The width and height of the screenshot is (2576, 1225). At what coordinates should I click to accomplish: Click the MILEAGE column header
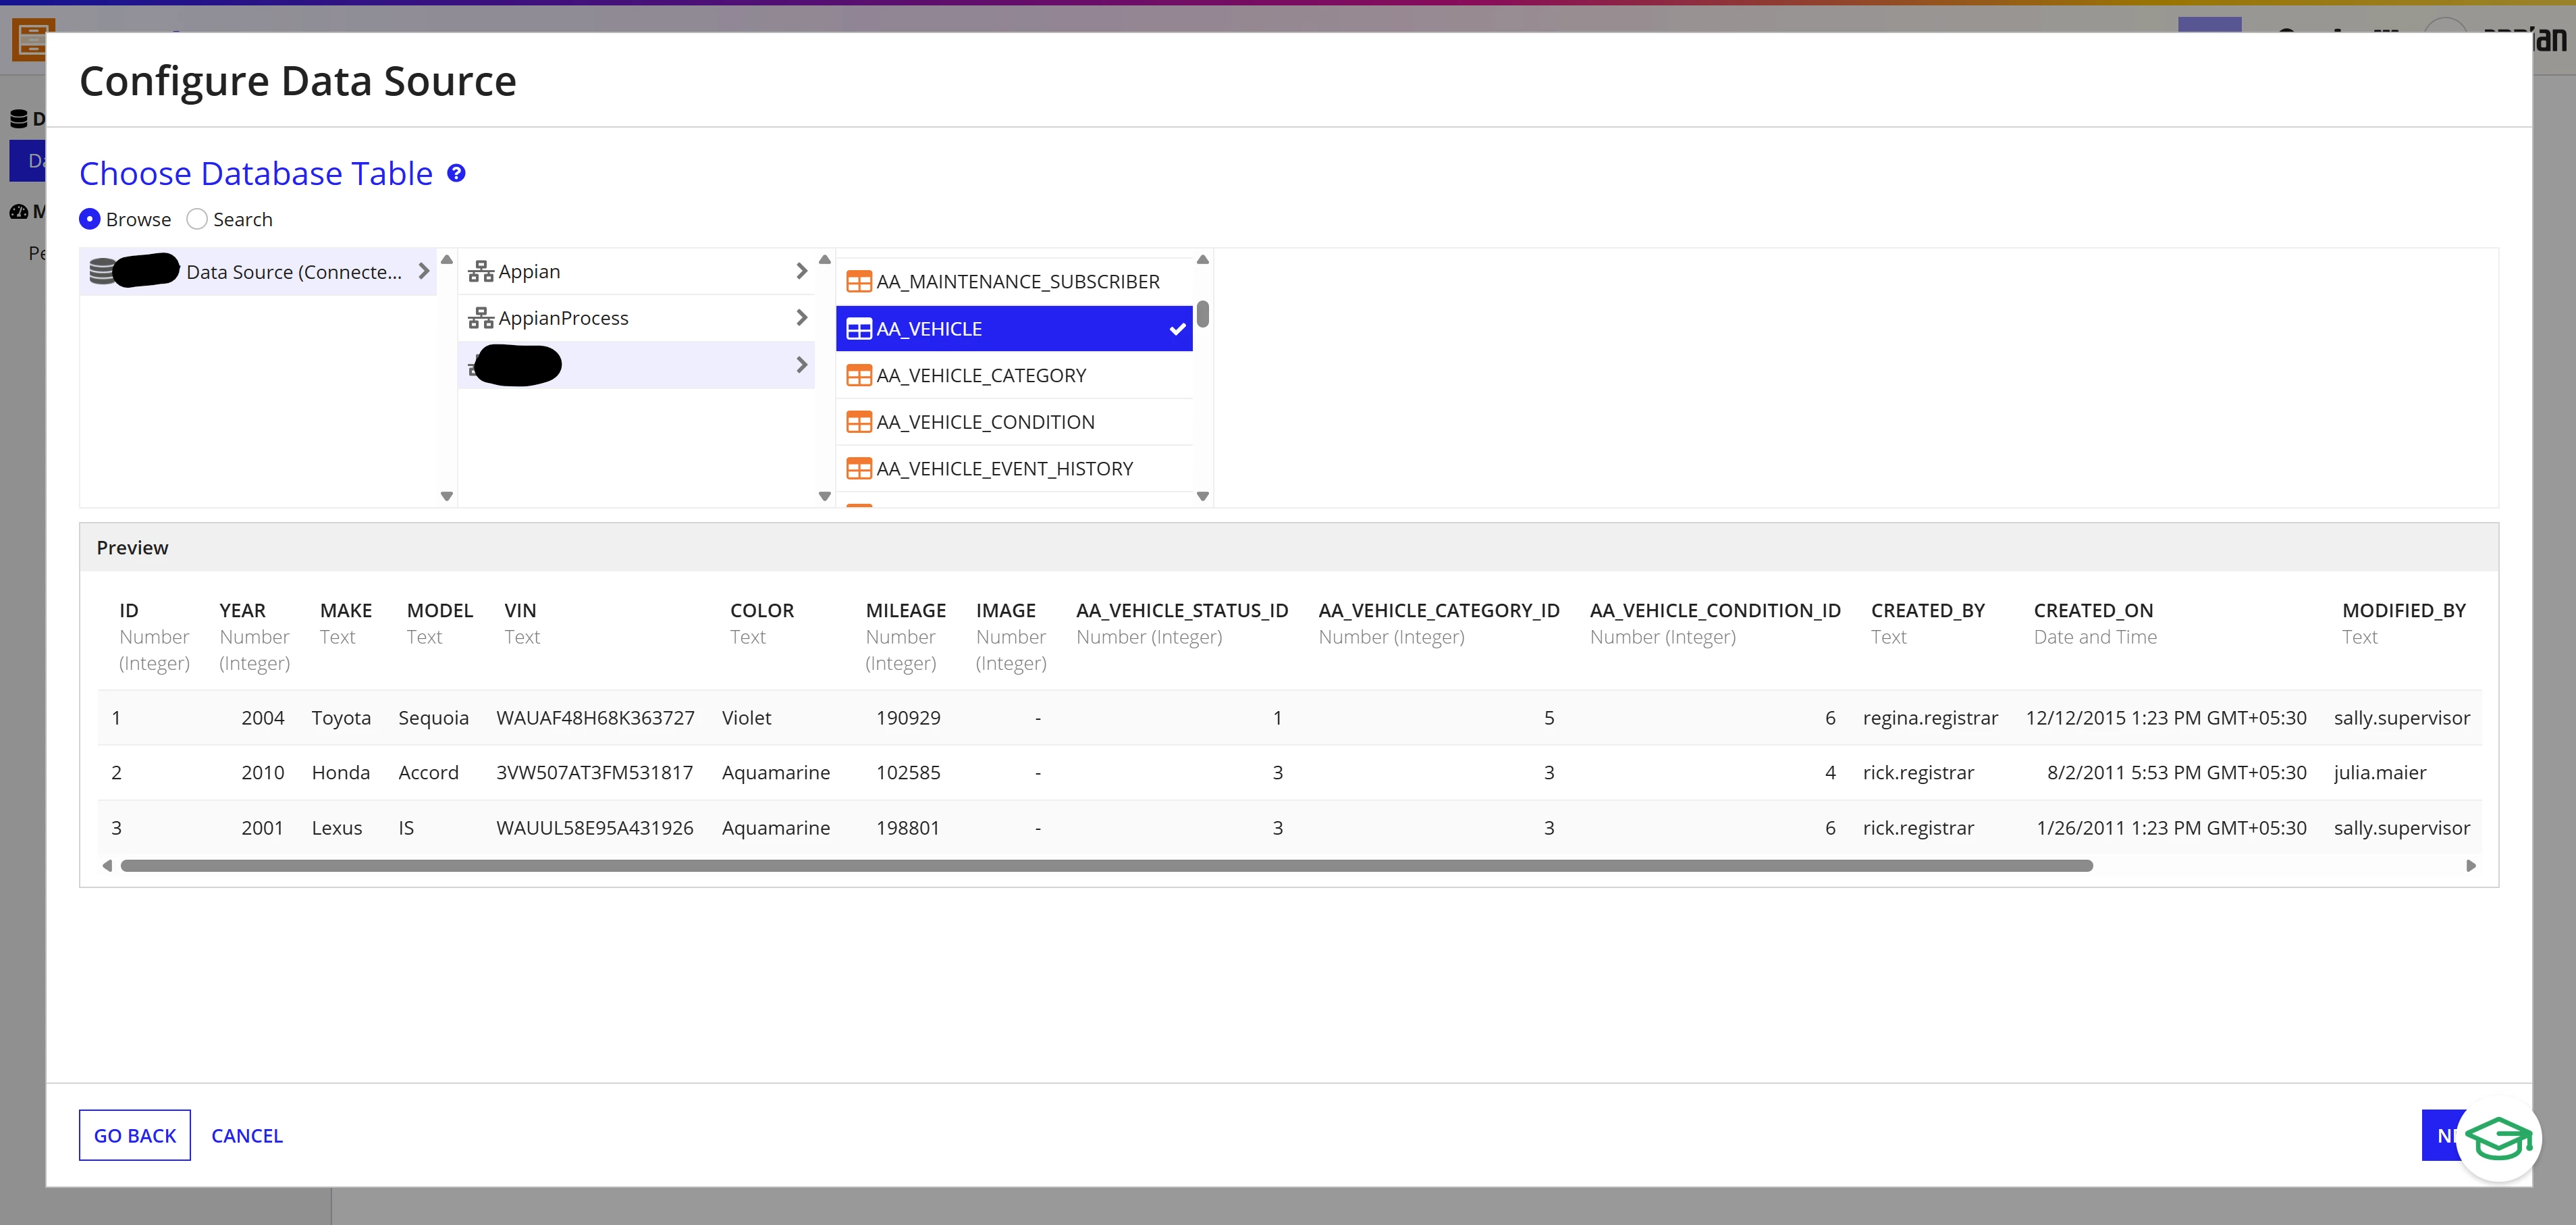tap(905, 610)
